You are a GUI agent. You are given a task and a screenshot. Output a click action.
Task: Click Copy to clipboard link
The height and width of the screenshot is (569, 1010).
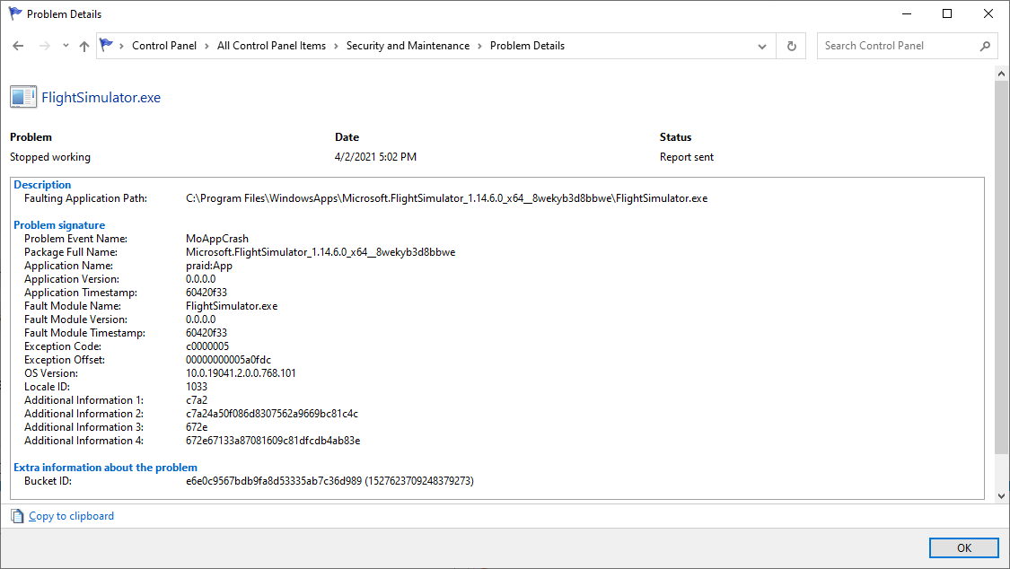(72, 516)
